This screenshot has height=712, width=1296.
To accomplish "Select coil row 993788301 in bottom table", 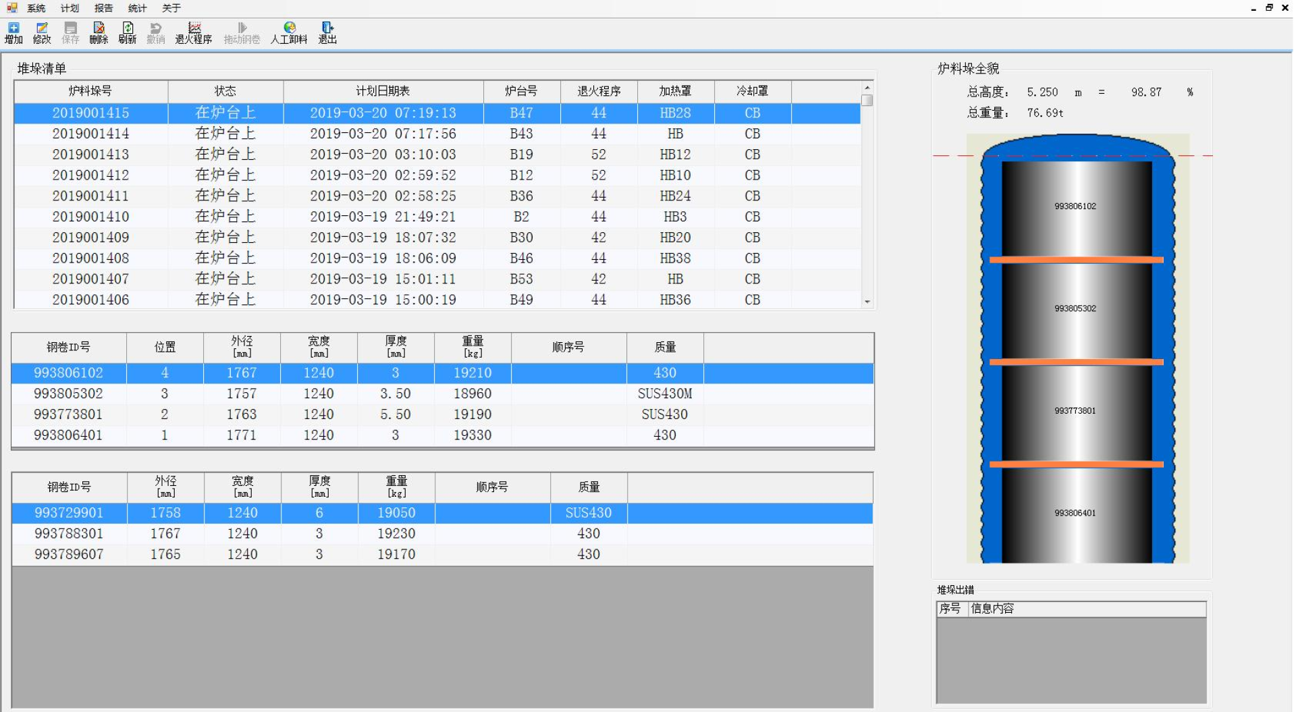I will 442,534.
